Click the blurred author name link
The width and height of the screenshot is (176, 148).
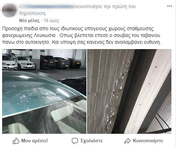pos(47,7)
